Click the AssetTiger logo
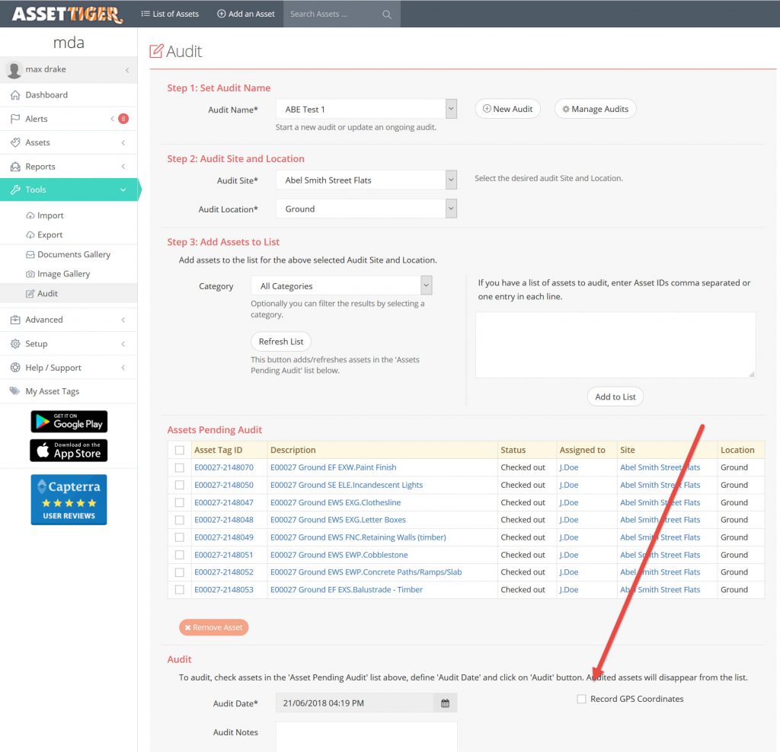Image resolution: width=780 pixels, height=752 pixels. coord(67,14)
